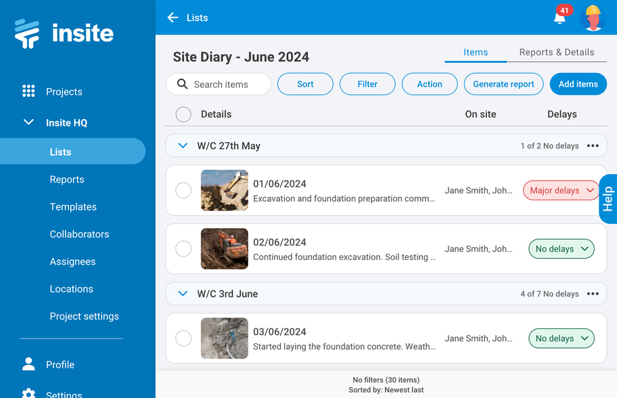Open the 03/06/2024 concrete photo thumbnail

(x=225, y=338)
